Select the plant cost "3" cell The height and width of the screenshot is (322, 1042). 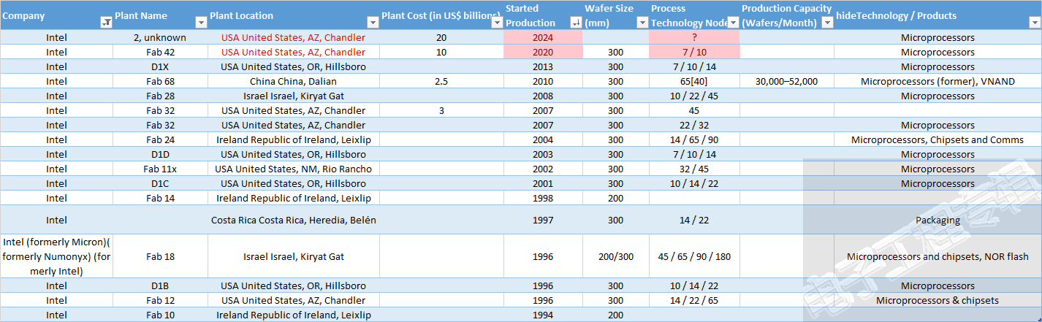coord(441,110)
